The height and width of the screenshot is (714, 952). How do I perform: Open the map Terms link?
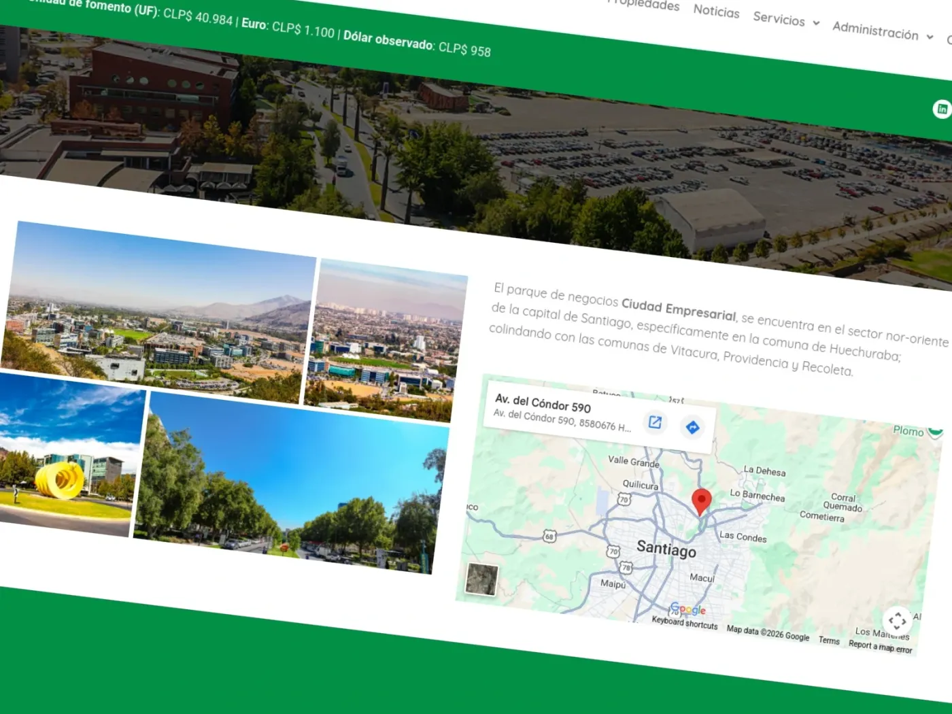(829, 640)
